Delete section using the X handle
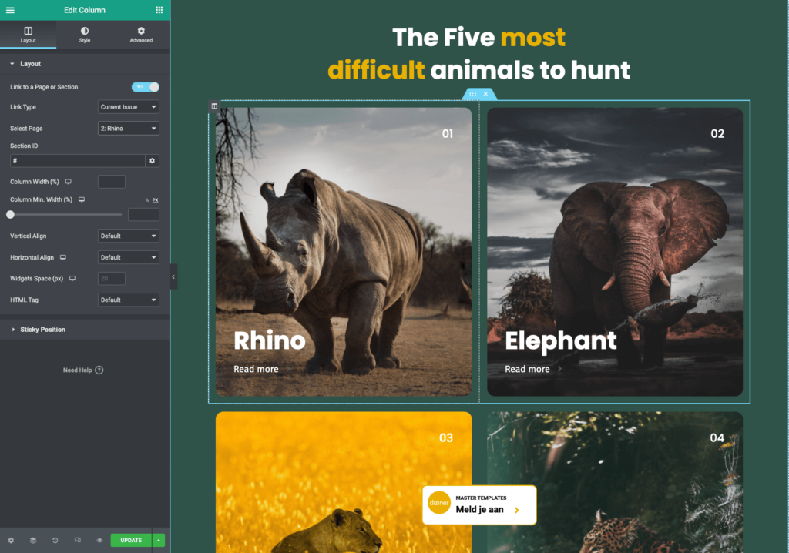 point(485,94)
